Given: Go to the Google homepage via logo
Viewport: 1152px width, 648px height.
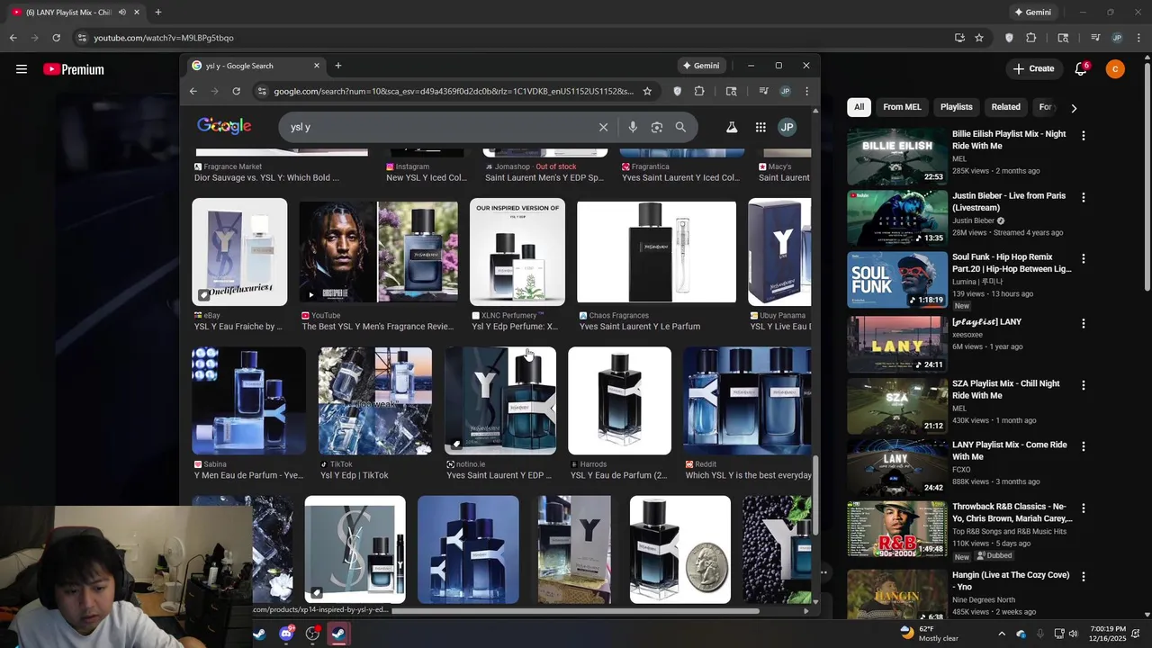Looking at the screenshot, I should click(x=224, y=126).
